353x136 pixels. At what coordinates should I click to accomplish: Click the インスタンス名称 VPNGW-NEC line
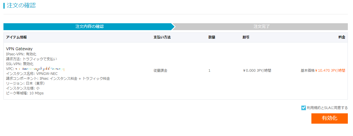pyautogui.click(x=32, y=74)
